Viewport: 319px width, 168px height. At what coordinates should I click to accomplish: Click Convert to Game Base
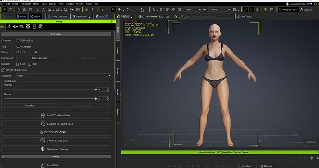click(56, 141)
